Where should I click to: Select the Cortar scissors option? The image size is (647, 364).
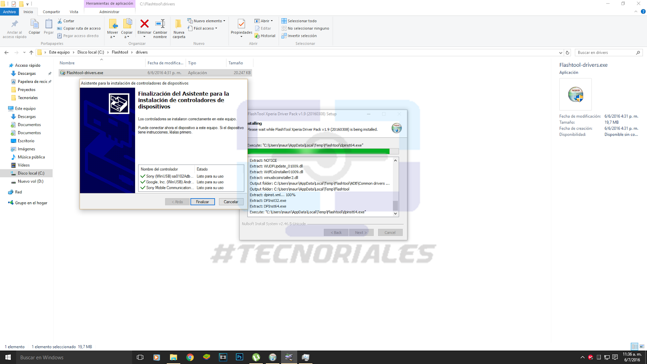(x=66, y=21)
